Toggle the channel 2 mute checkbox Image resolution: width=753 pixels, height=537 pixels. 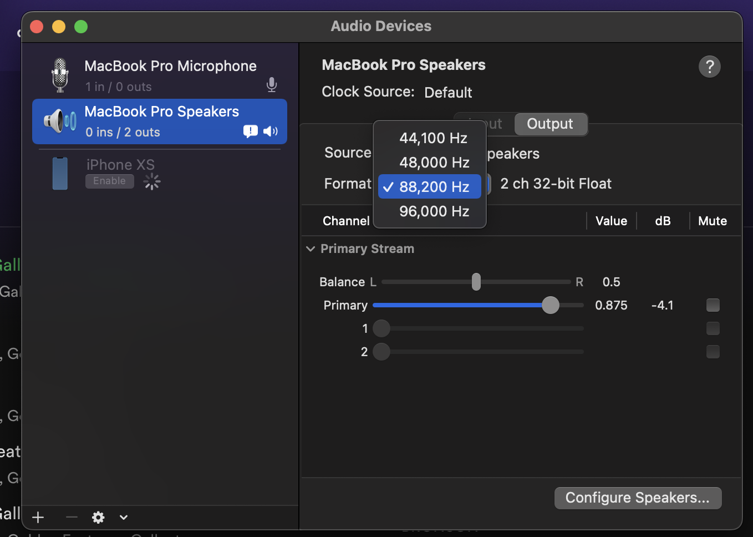pyautogui.click(x=713, y=352)
